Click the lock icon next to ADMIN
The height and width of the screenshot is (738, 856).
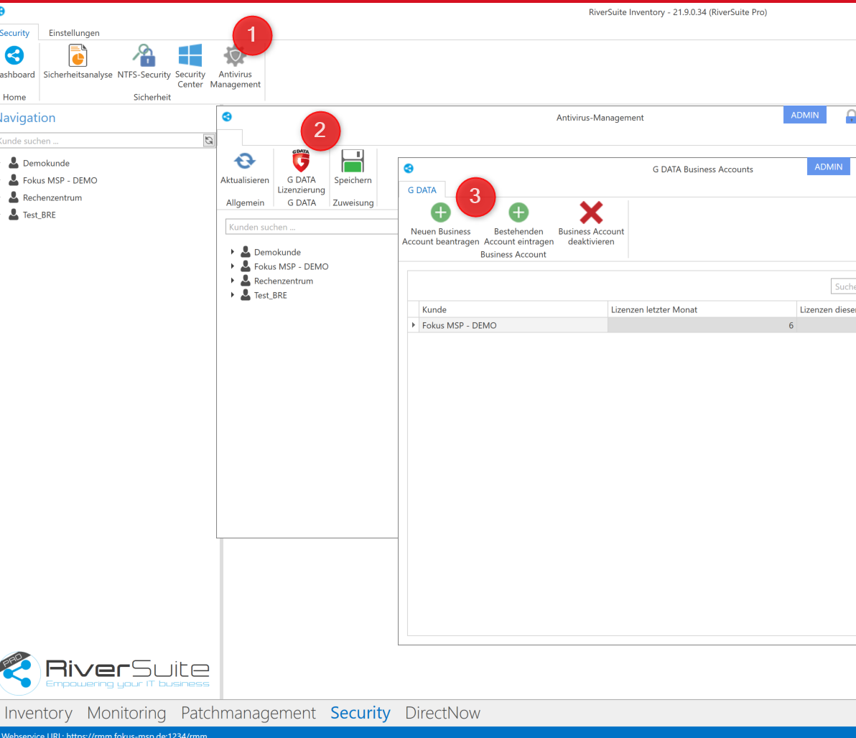[850, 116]
